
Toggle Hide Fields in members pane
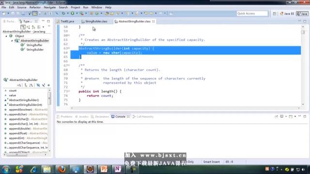38,85
